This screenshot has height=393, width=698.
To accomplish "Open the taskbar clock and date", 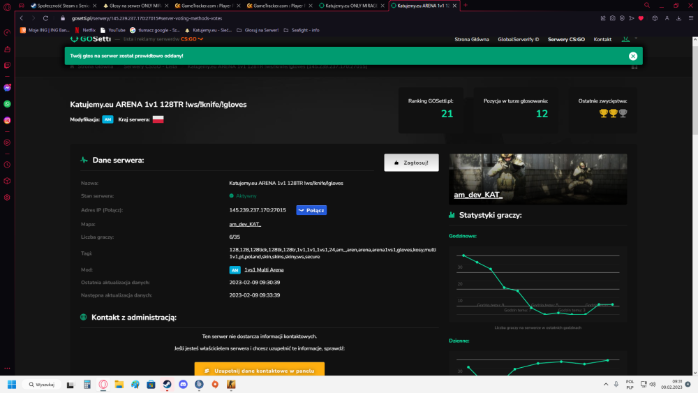I will [x=671, y=385].
